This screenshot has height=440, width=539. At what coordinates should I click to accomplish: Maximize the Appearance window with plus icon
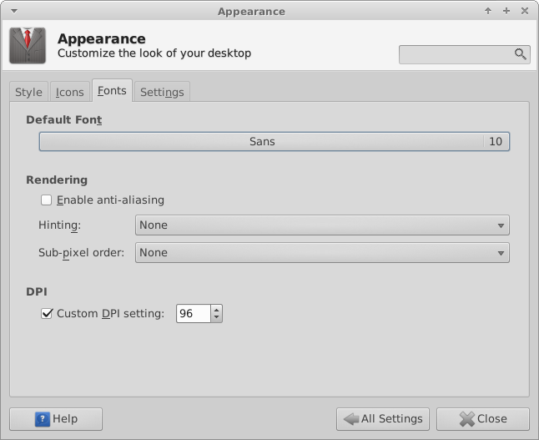[x=506, y=11]
